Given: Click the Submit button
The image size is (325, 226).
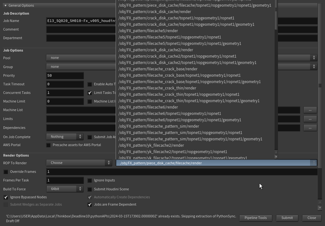Looking at the screenshot, I should click(287, 218).
